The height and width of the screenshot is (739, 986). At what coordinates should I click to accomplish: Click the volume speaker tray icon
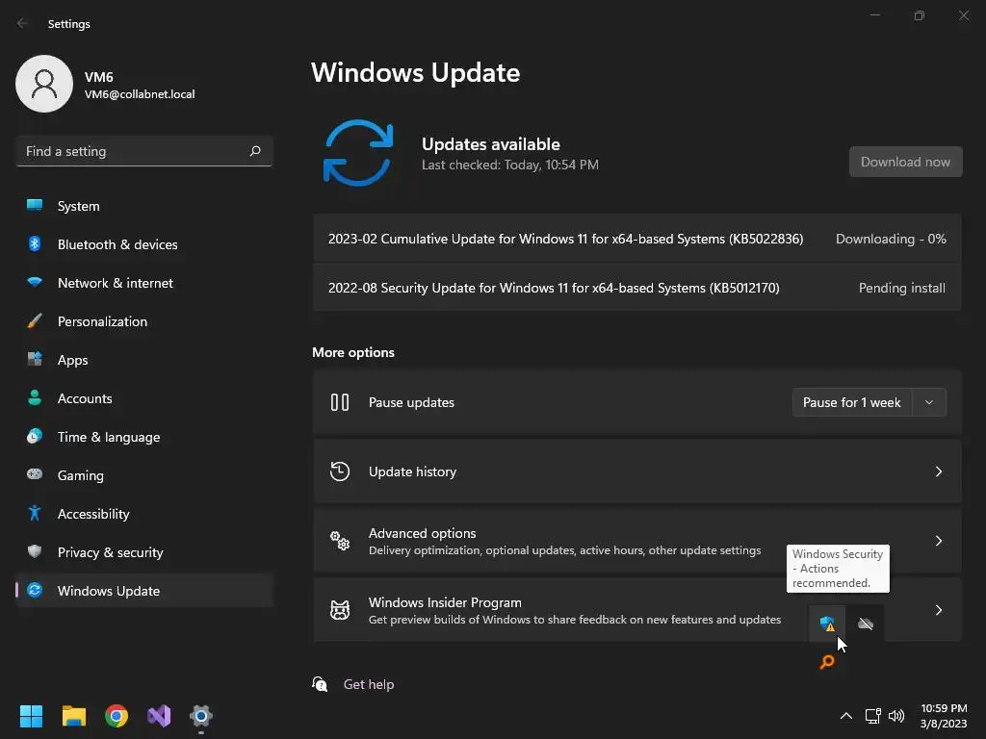896,716
